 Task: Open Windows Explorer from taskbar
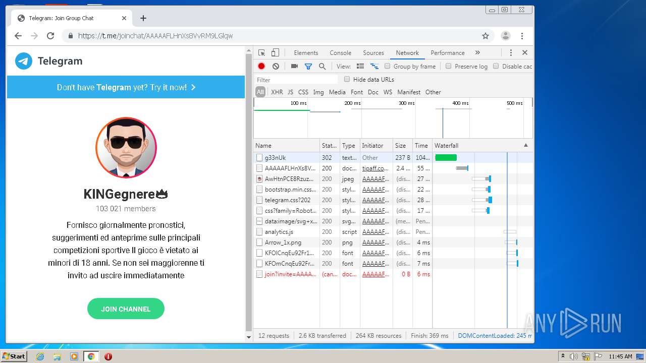[57, 356]
